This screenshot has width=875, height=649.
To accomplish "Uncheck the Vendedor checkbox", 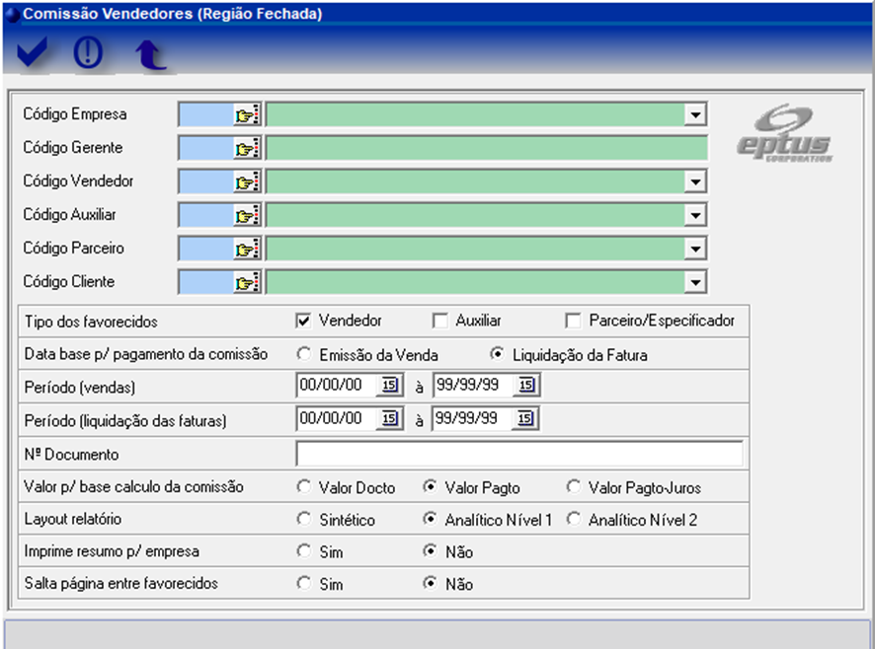I will pyautogui.click(x=303, y=321).
